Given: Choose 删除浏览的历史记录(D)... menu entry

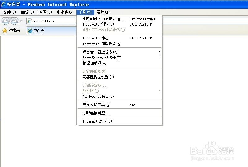Looking at the screenshot, I should pyautogui.click(x=120, y=19).
